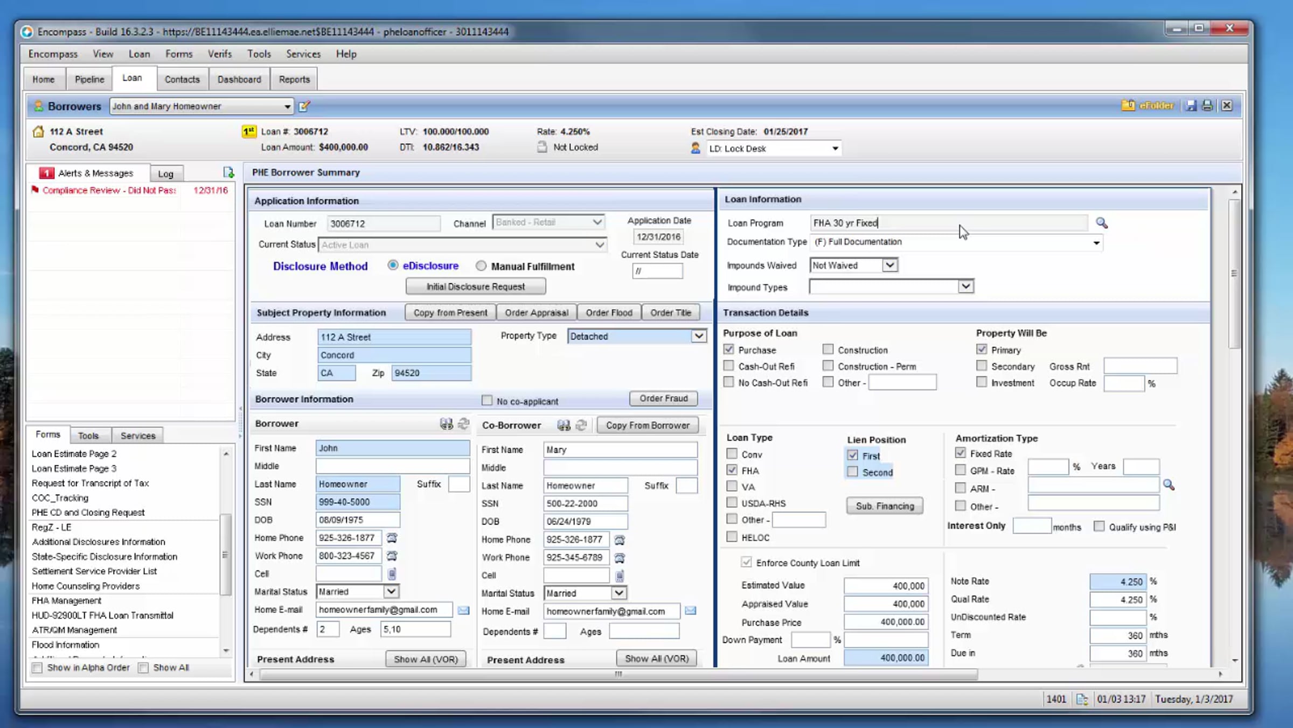Click Borrower contact lookup binoculars icon
1293x728 pixels.
446,424
